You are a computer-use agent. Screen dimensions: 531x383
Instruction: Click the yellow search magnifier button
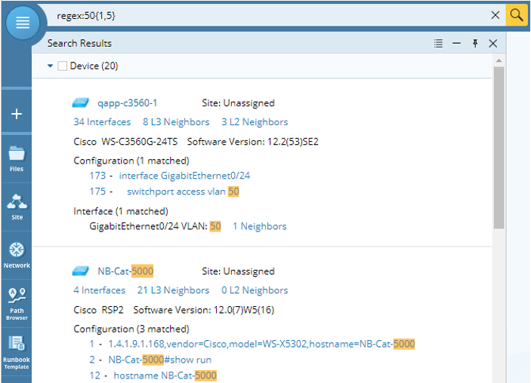[x=517, y=15]
